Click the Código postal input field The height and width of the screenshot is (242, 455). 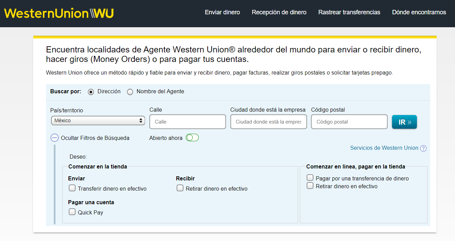(x=349, y=122)
